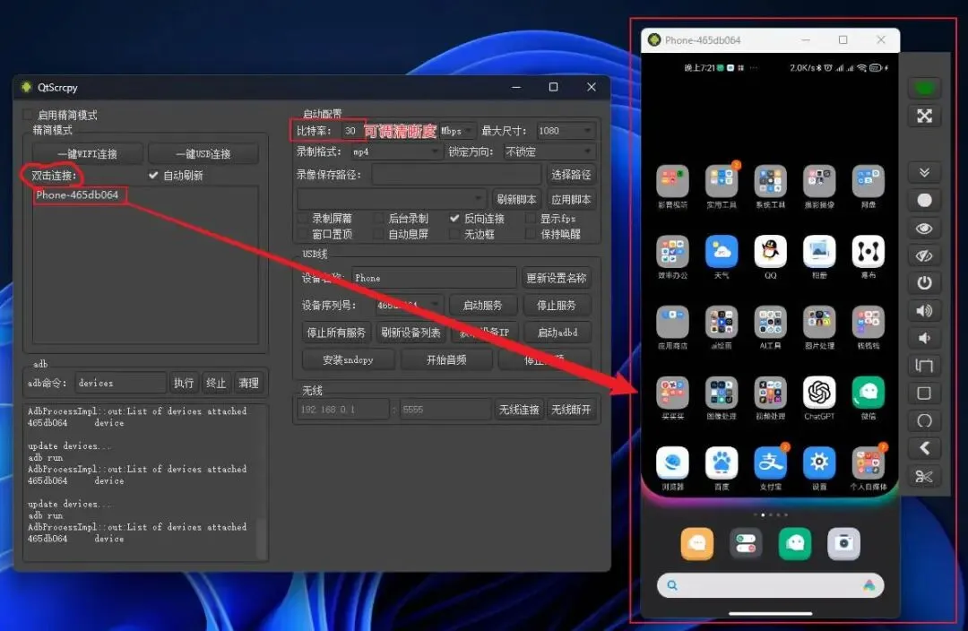
Task: Raise phone volume with the louder speaker icon
Action: point(924,310)
